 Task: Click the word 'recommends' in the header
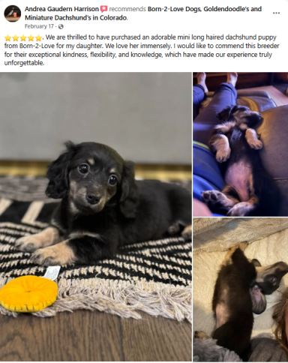127,9
